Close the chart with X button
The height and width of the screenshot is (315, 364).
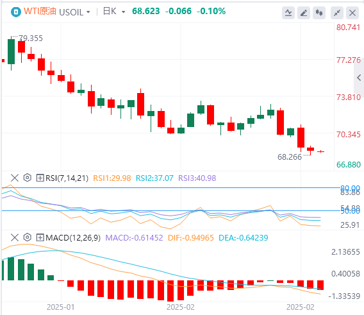(x=352, y=13)
